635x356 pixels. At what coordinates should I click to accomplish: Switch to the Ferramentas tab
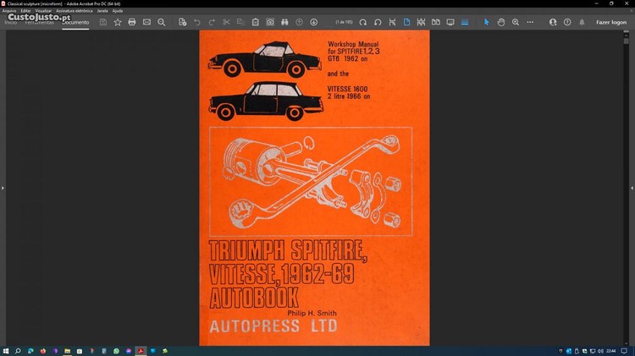[39, 22]
